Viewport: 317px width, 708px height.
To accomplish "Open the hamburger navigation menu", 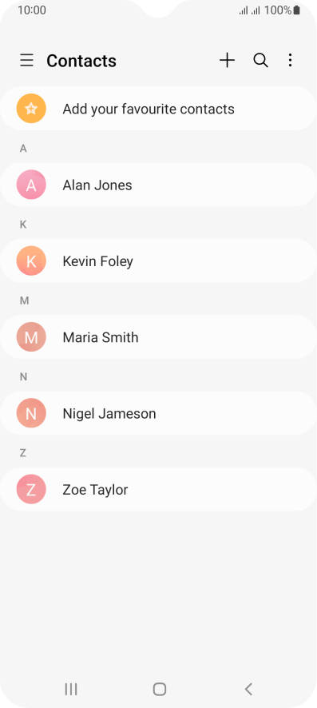I will (x=26, y=60).
